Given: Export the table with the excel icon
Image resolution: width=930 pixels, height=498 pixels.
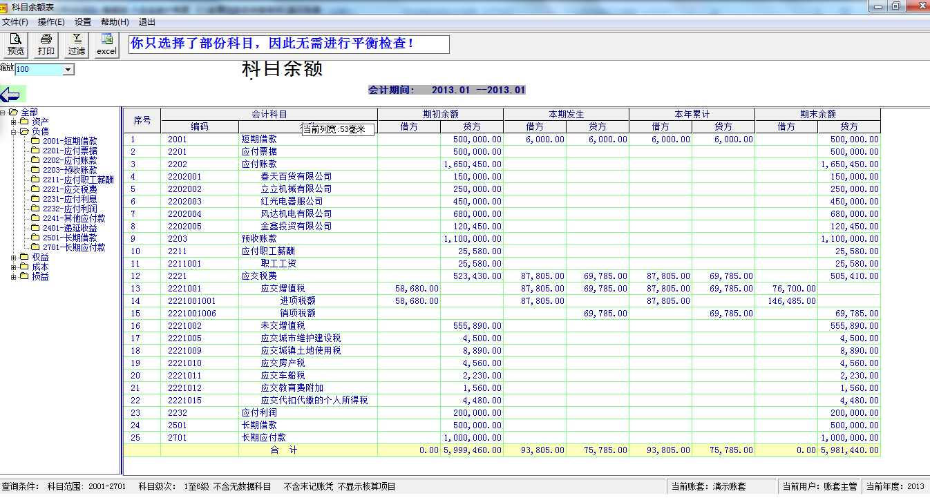Looking at the screenshot, I should [x=106, y=45].
